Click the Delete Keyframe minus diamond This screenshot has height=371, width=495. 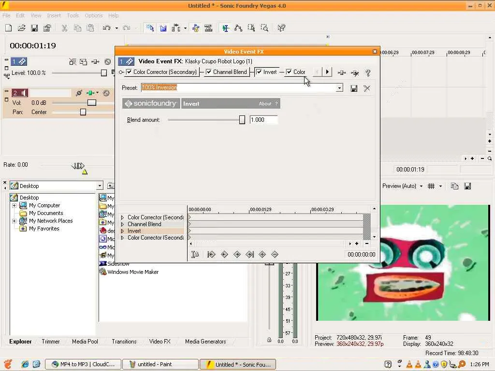275,254
